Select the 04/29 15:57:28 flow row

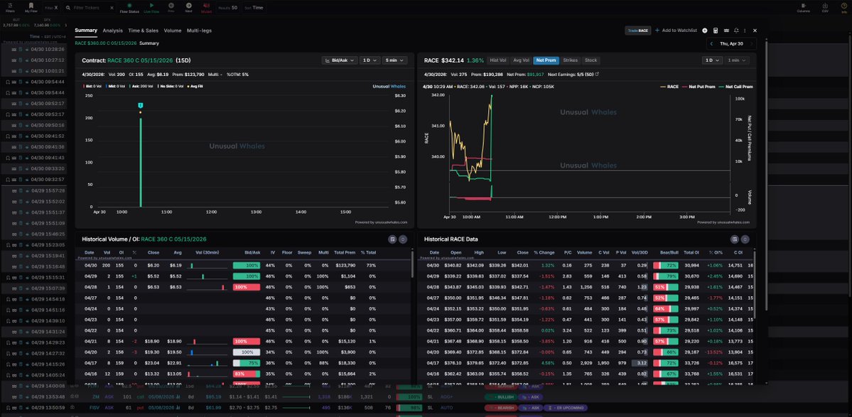pos(33,190)
